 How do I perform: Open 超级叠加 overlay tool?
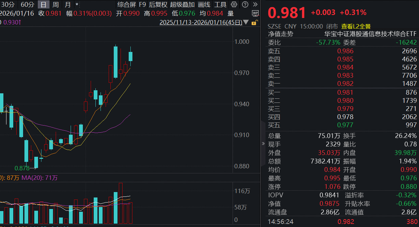(x=182, y=4)
